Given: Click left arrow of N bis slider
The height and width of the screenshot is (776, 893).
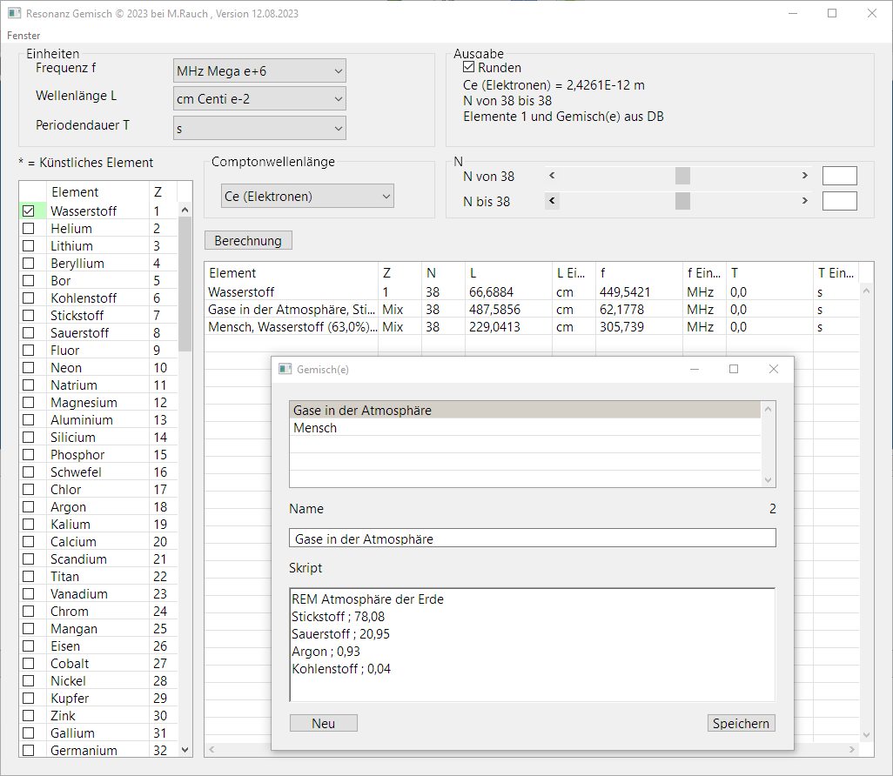Looking at the screenshot, I should 552,200.
